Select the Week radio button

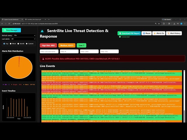(x=11, y=44)
